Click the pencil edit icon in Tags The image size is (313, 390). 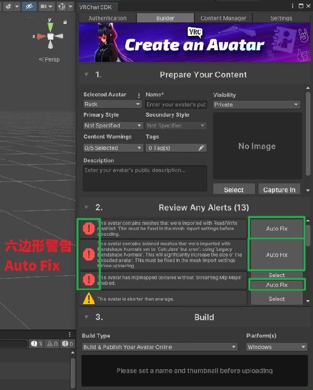(x=202, y=148)
